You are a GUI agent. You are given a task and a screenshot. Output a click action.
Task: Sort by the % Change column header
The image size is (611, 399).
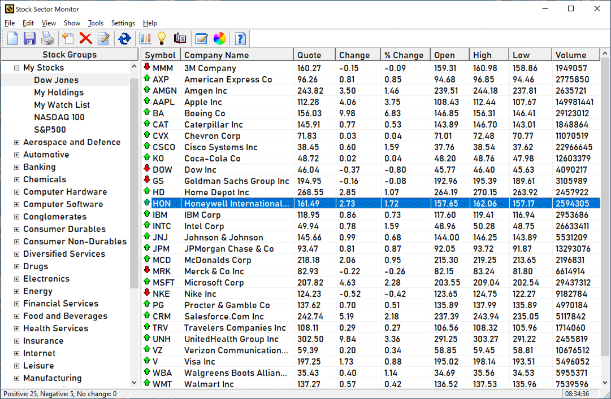coord(404,55)
